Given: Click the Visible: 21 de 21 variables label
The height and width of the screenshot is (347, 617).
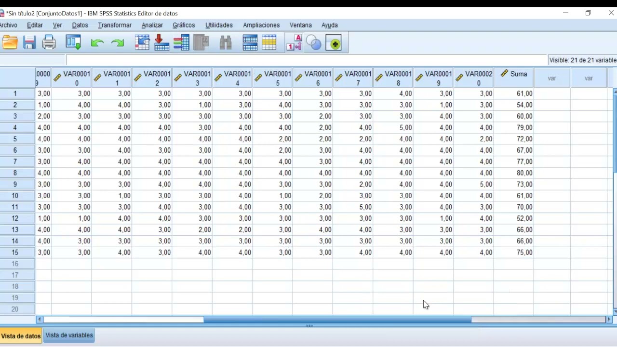Looking at the screenshot, I should tap(583, 60).
